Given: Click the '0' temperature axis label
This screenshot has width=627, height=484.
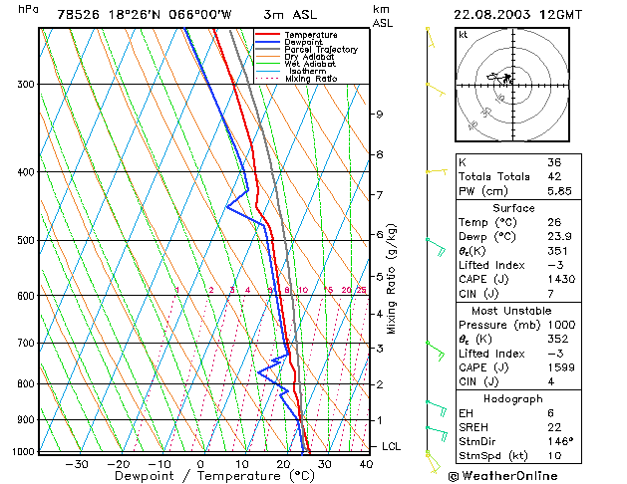Looking at the screenshot, I should [x=200, y=464].
